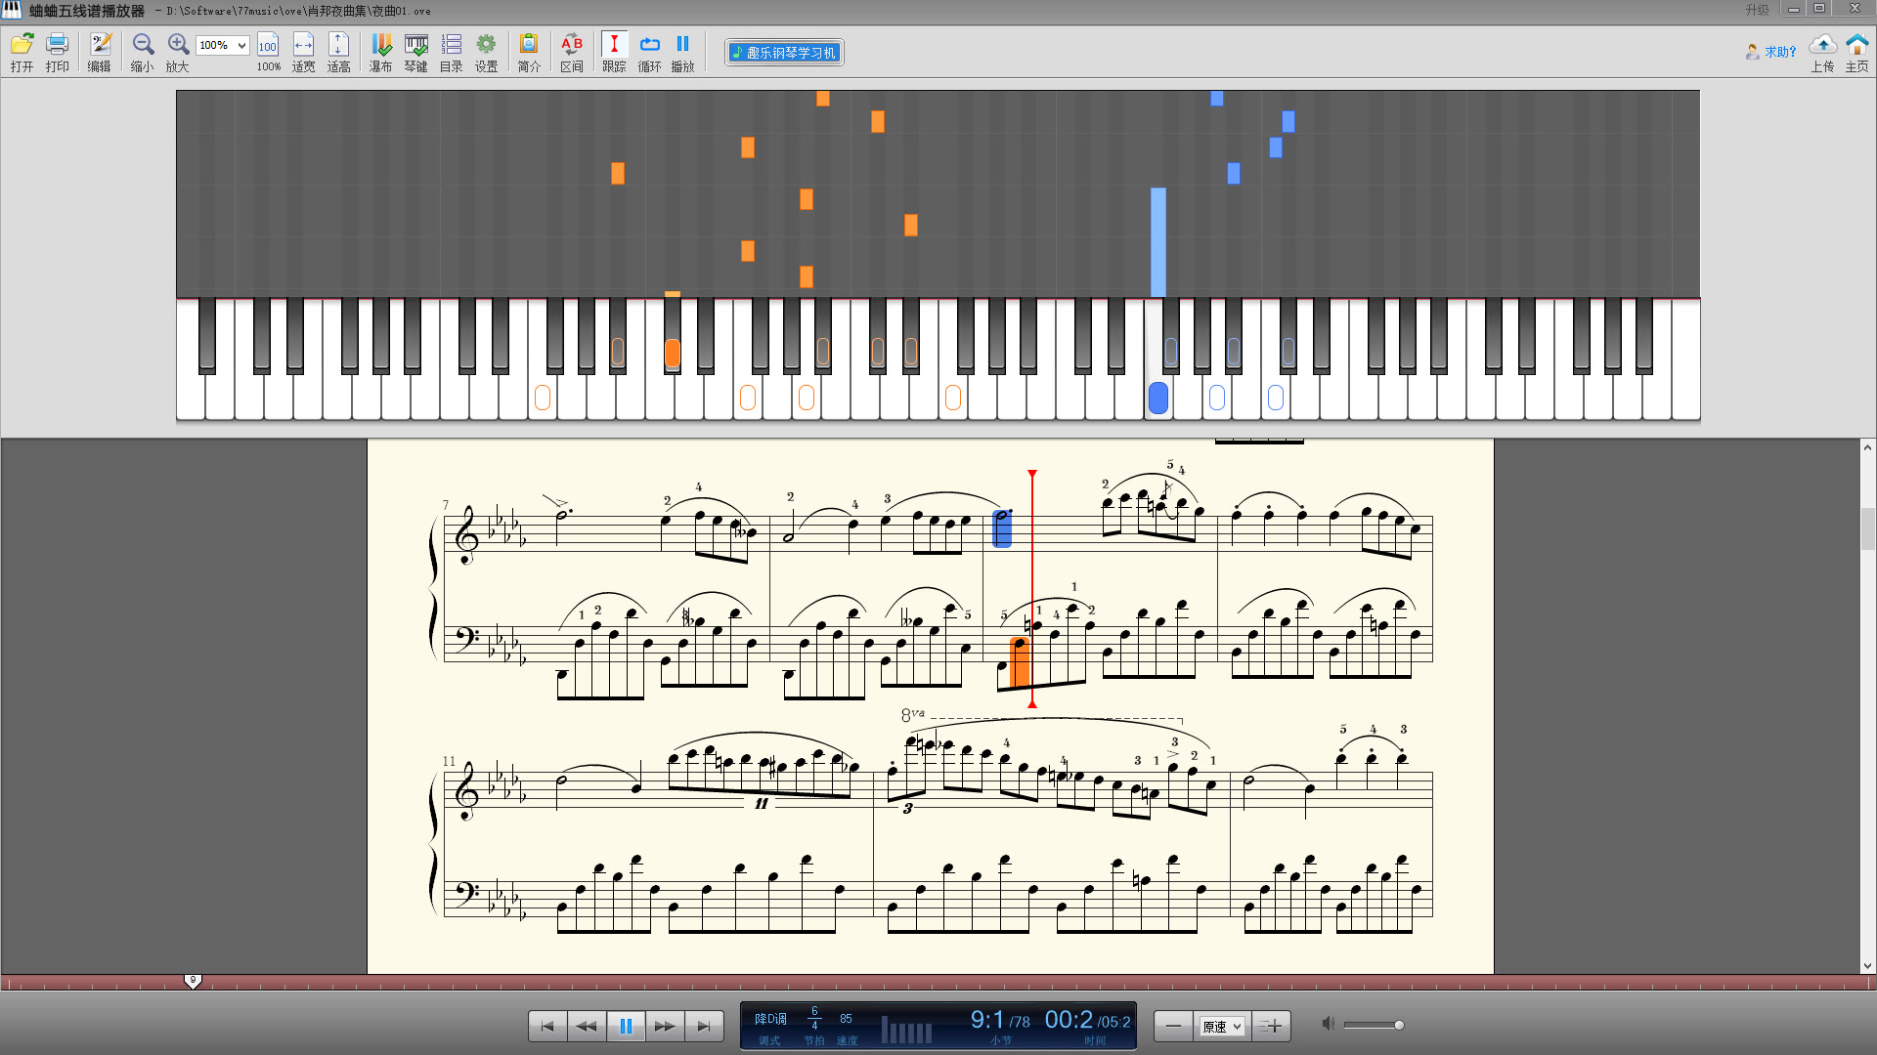Screen dimensions: 1877x1055
Task: Toggle 循环 loop playback
Action: click(x=649, y=52)
